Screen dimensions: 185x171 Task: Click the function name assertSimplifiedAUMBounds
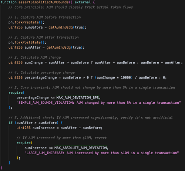44,2
